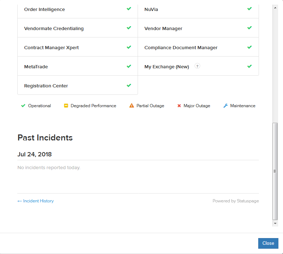
Task: Click the My Exchange help question icon
Action: 197,66
